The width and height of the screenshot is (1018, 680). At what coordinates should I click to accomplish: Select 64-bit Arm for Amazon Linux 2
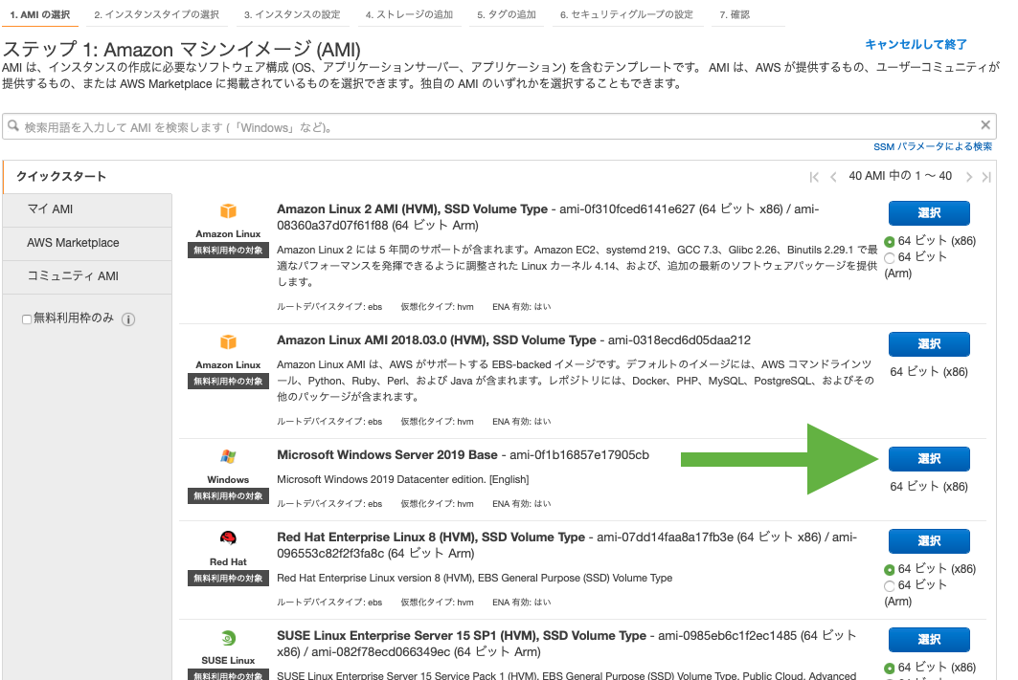[x=890, y=257]
